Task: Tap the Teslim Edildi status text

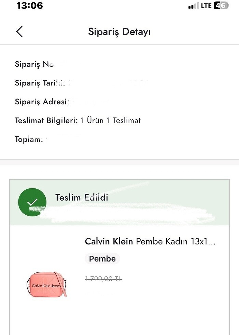Action: coord(82,197)
